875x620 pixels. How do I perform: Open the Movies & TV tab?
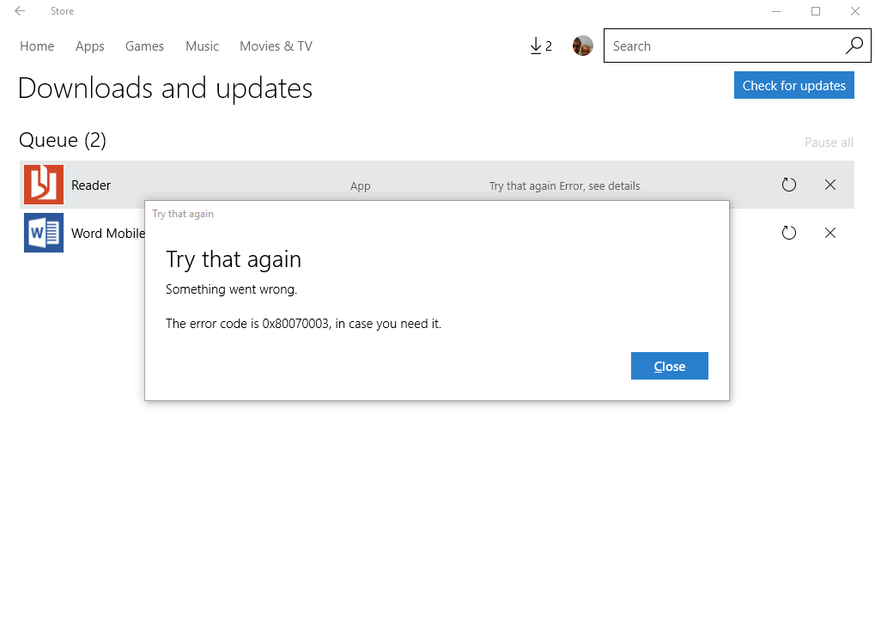(276, 46)
